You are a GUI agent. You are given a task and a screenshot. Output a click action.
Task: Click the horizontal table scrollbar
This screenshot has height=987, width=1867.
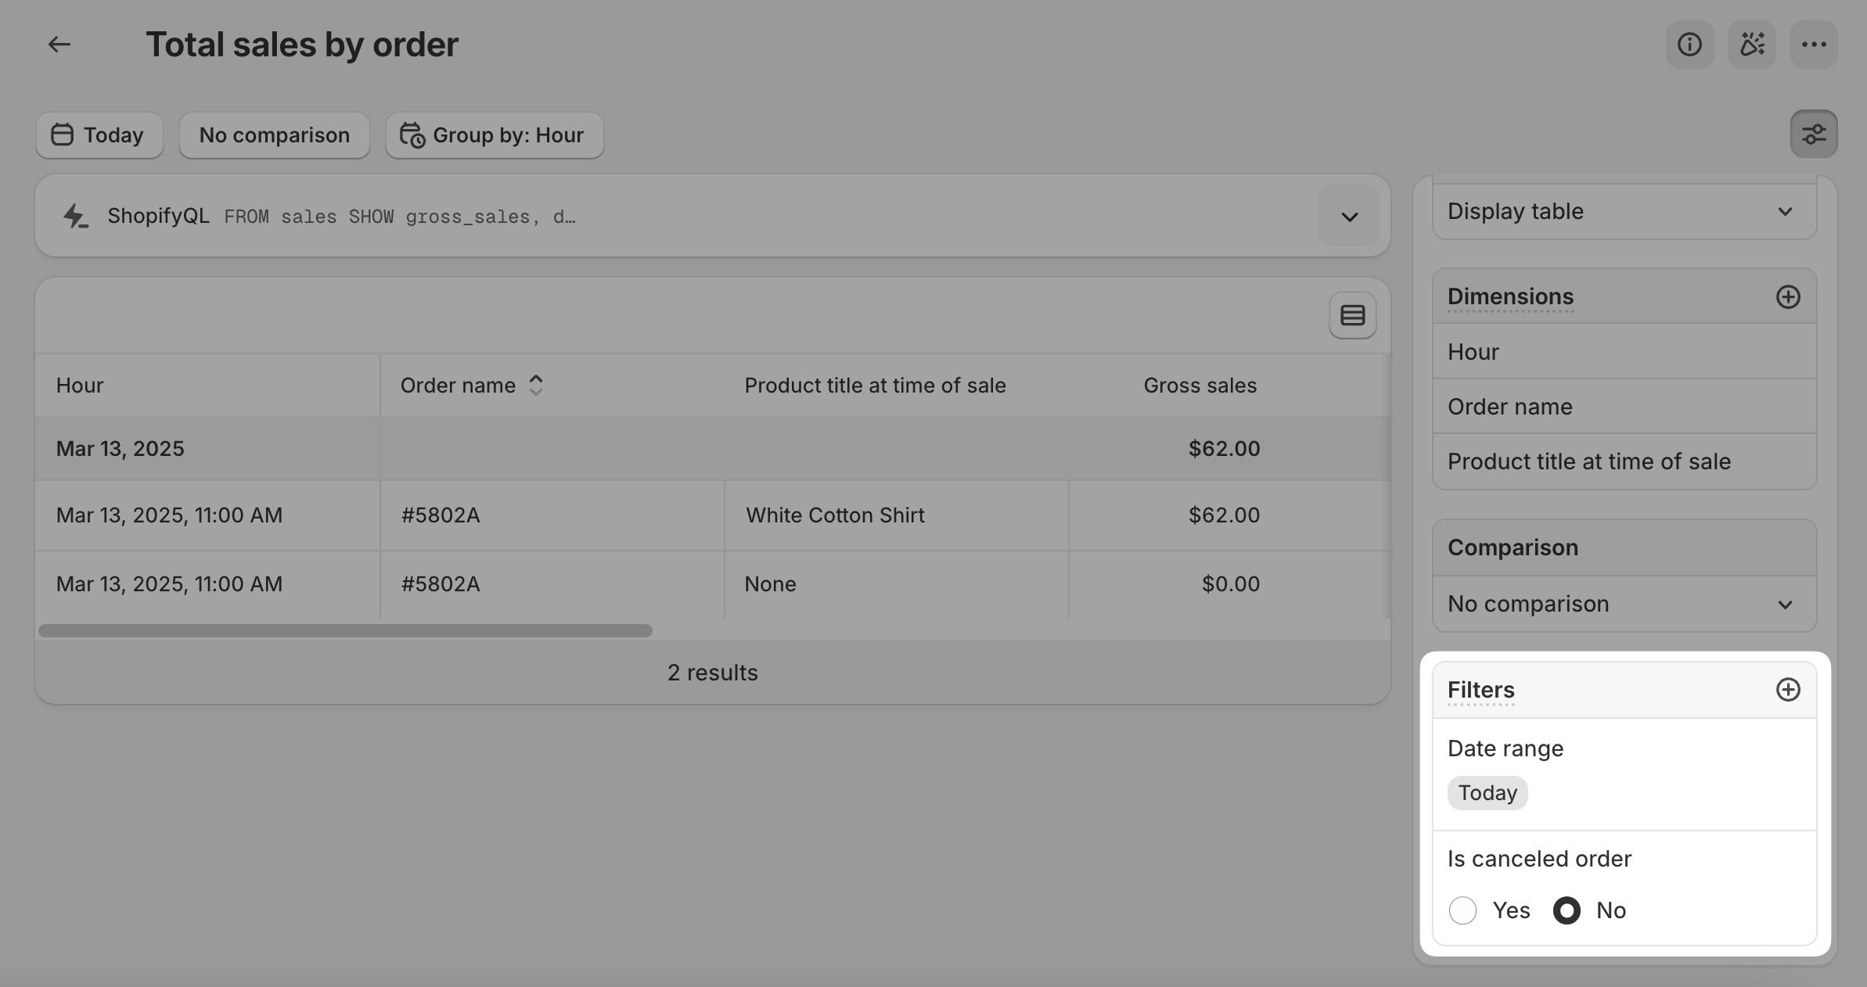345,630
